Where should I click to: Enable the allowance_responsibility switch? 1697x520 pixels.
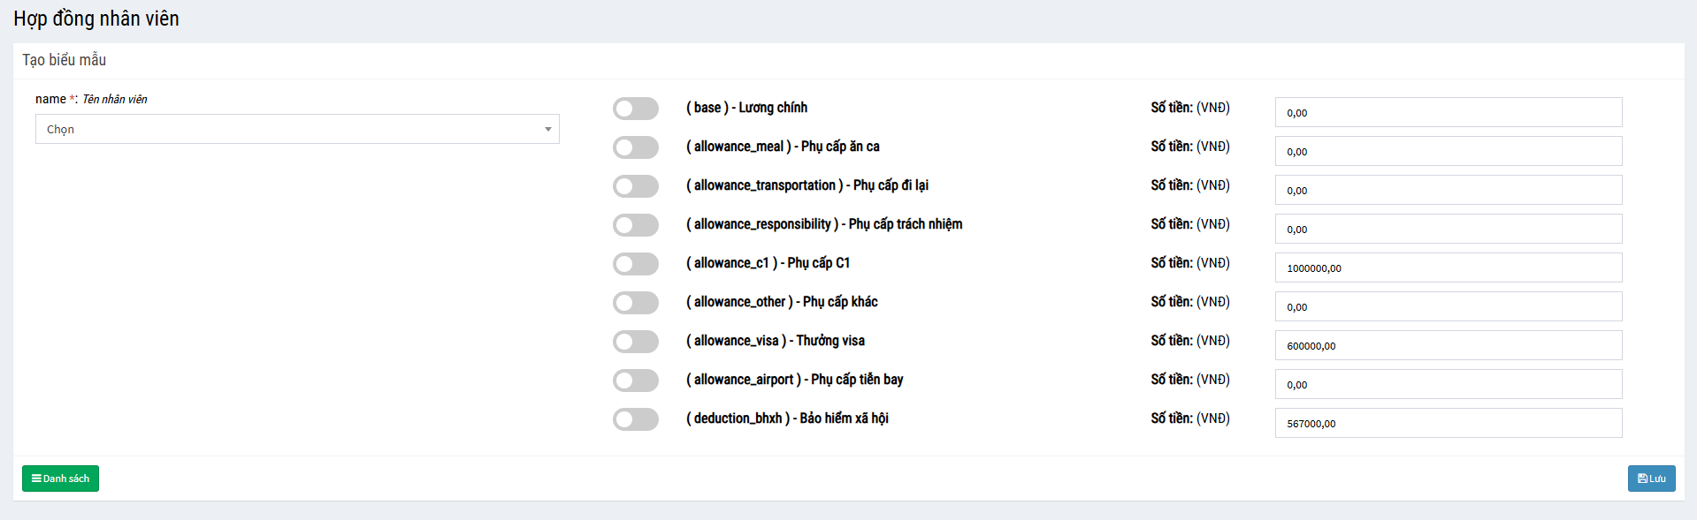click(635, 225)
